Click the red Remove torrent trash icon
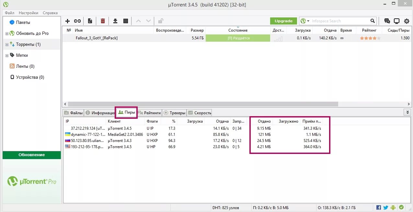The height and width of the screenshot is (212, 413). pos(103,21)
